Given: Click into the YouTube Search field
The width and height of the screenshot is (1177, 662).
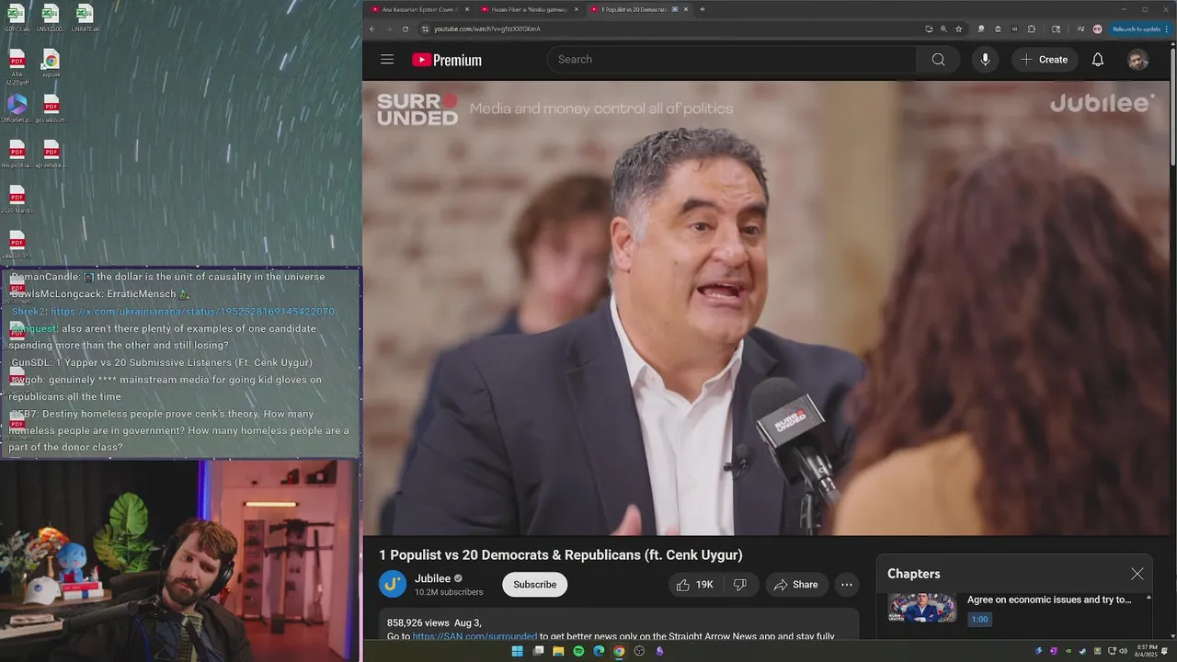Looking at the screenshot, I should pyautogui.click(x=732, y=60).
